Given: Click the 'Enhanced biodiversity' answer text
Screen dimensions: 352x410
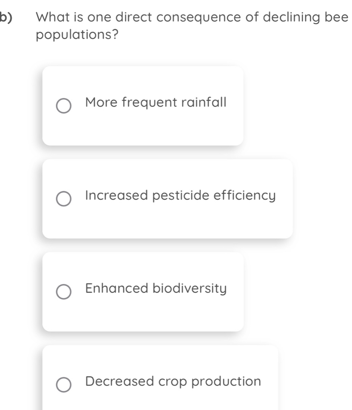Looking at the screenshot, I should tap(156, 288).
